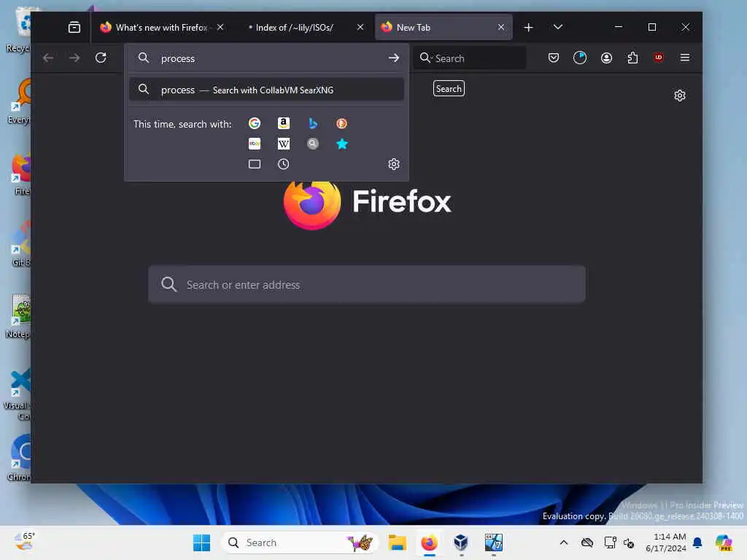This screenshot has width=747, height=560.
Task: Select the Chrome desktop shortcut
Action: (x=19, y=458)
